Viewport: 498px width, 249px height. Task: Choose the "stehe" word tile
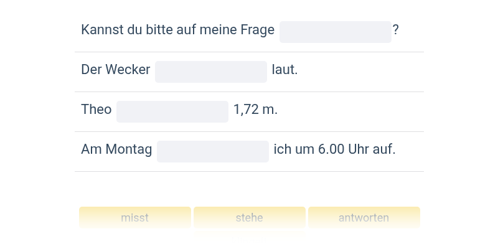click(249, 218)
